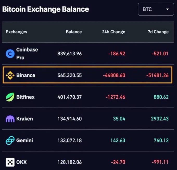Image resolution: width=177 pixels, height=170 pixels.
Task: Open the Binance exchange name link
Action: (x=26, y=75)
